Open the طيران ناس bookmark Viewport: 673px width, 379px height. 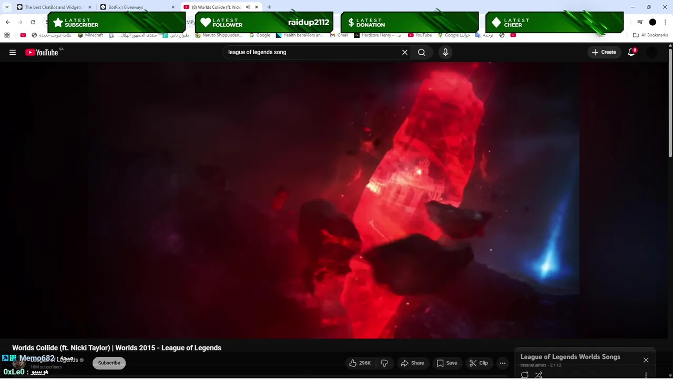(176, 35)
